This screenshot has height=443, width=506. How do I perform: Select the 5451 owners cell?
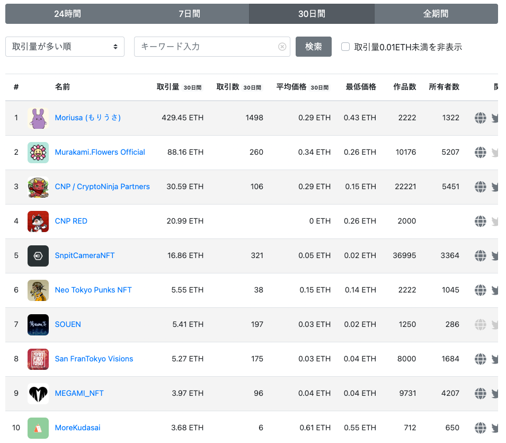(x=450, y=187)
